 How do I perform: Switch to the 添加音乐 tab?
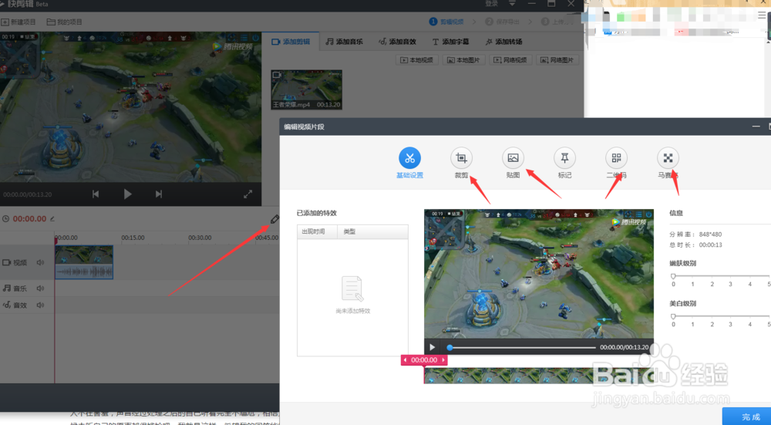pyautogui.click(x=344, y=42)
